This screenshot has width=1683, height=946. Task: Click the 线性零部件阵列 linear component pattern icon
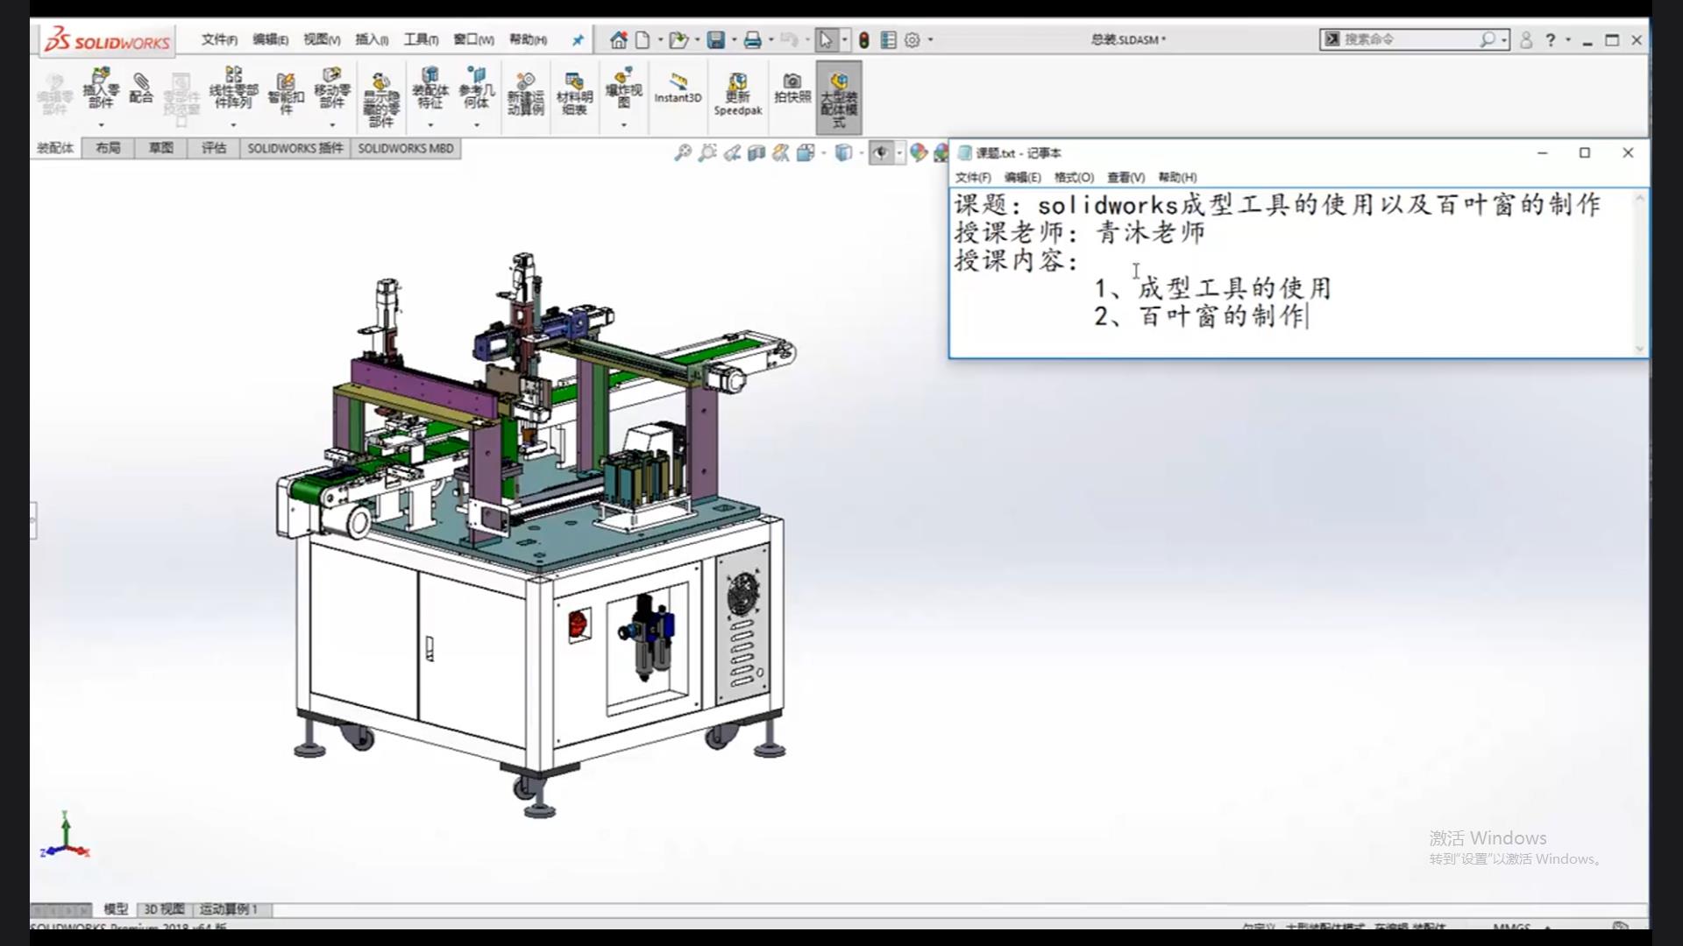(233, 88)
